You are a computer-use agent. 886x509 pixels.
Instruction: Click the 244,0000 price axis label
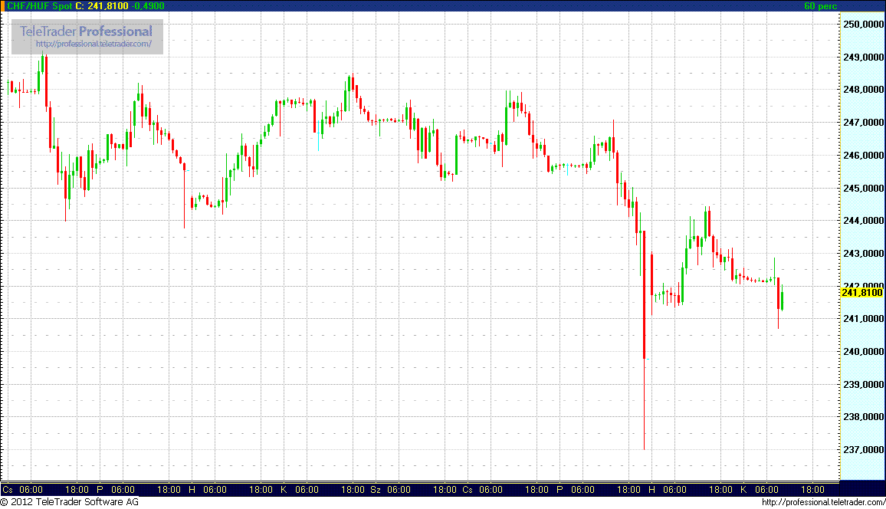pyautogui.click(x=864, y=220)
